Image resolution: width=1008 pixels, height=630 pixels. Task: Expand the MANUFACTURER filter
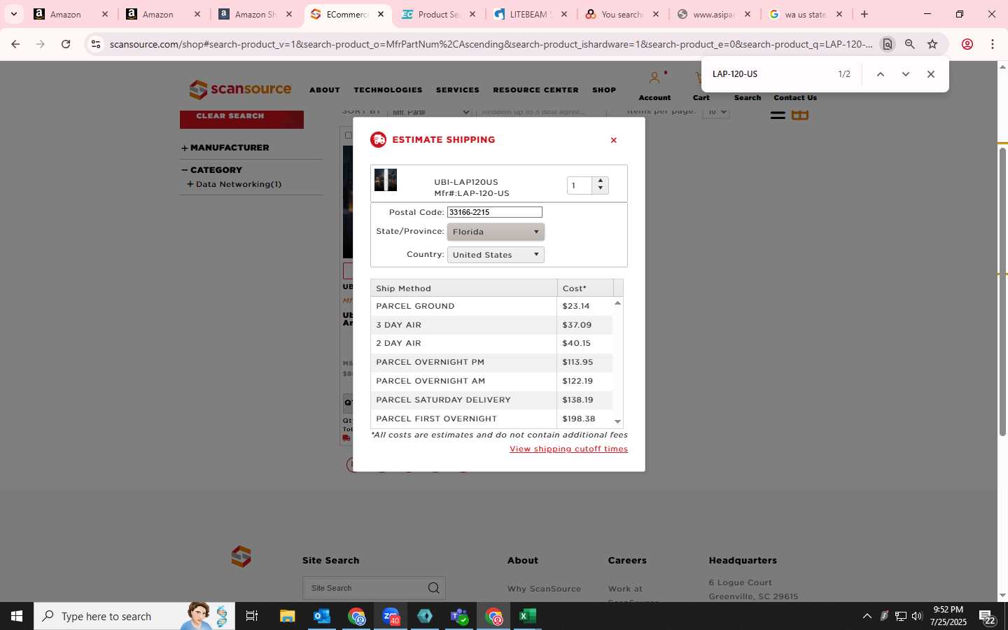tap(225, 148)
